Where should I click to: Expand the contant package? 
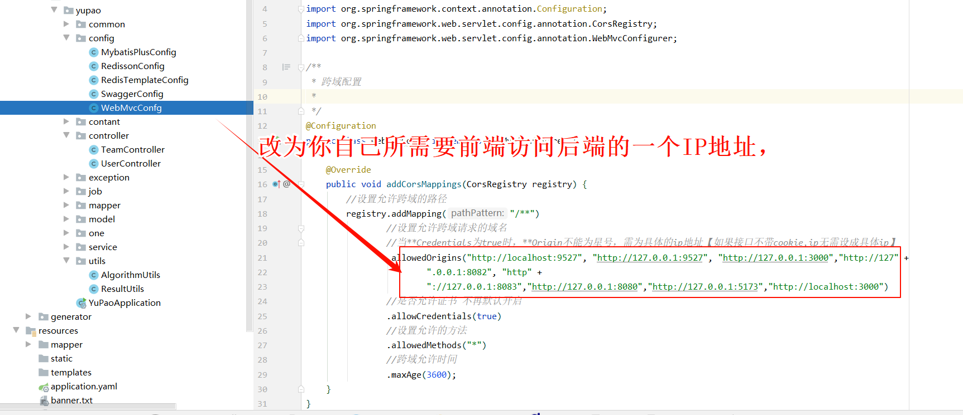[66, 121]
